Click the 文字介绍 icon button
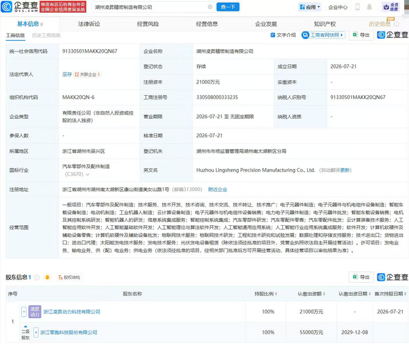This screenshot has width=409, height=344. click(x=283, y=35)
